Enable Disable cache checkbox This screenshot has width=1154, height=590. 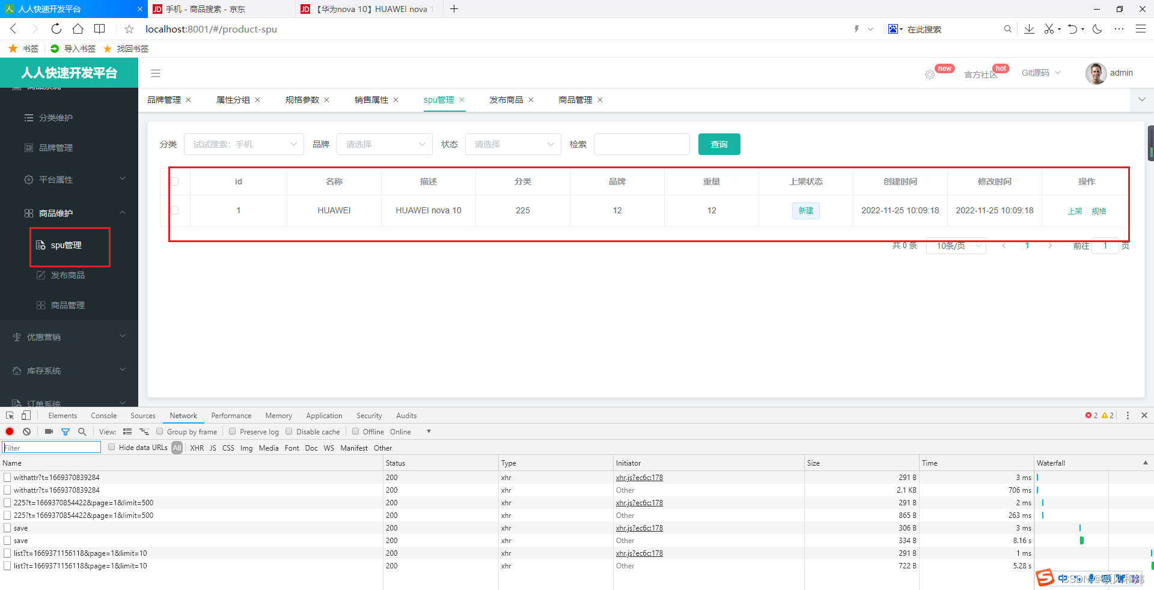[289, 431]
